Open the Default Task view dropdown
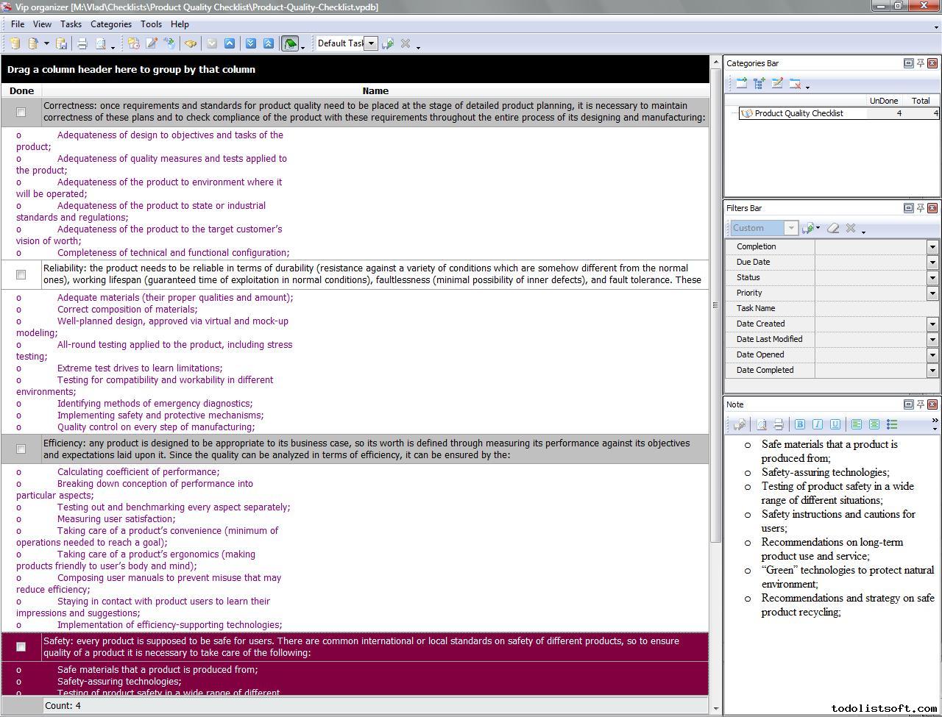Viewport: 942px width, 717px height. (x=372, y=43)
